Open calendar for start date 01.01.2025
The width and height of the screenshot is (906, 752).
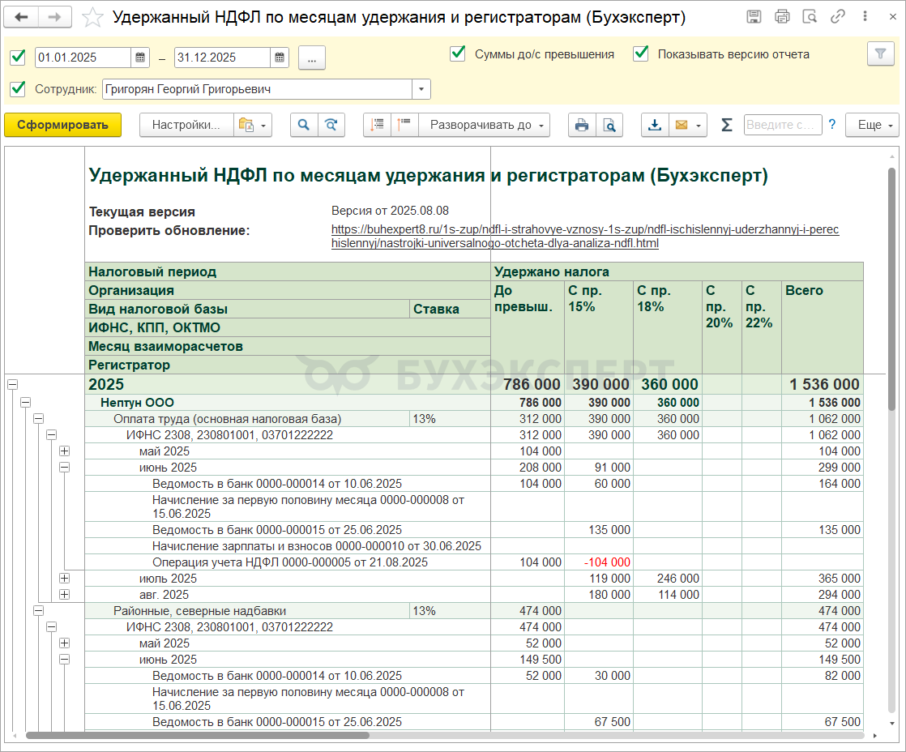tap(140, 58)
